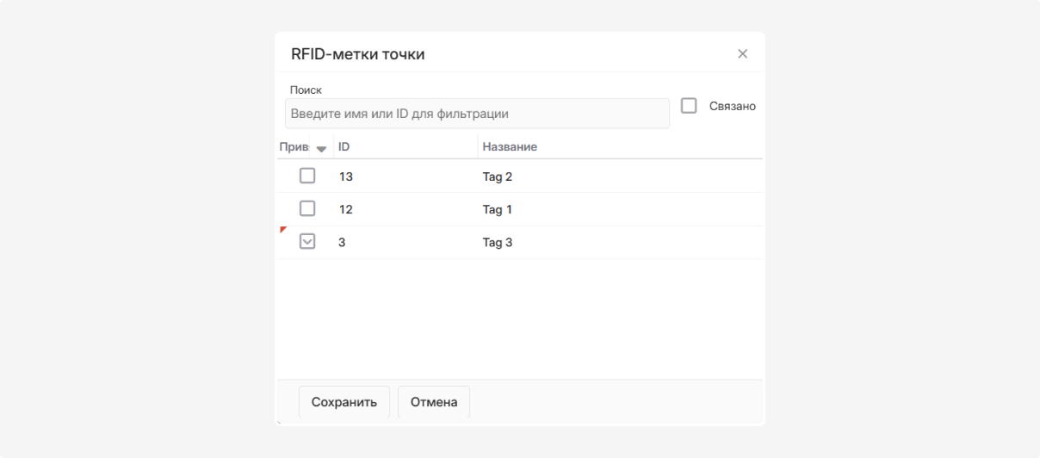
Task: Check the checkbox for ID 13 row
Action: pos(307,176)
